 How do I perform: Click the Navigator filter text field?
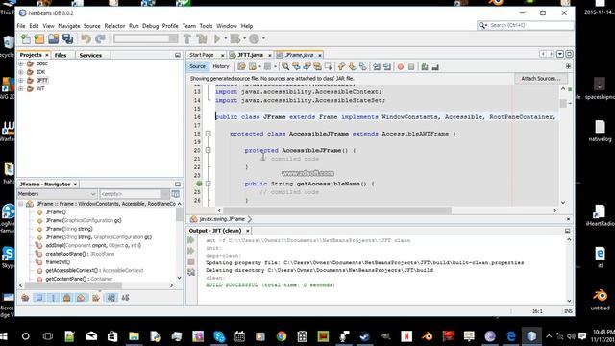[x=131, y=194]
